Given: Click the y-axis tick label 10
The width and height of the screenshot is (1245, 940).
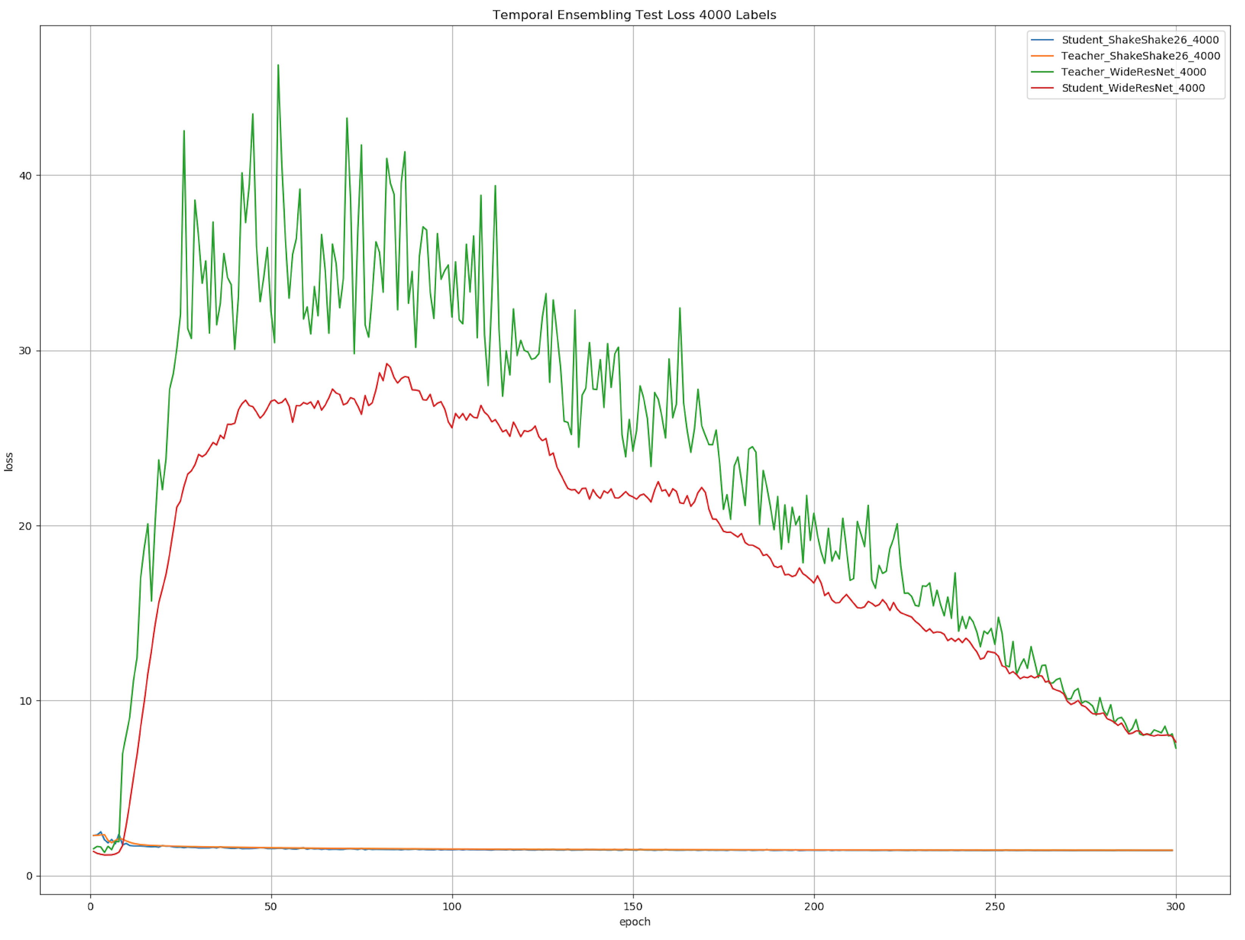Looking at the screenshot, I should pos(25,701).
